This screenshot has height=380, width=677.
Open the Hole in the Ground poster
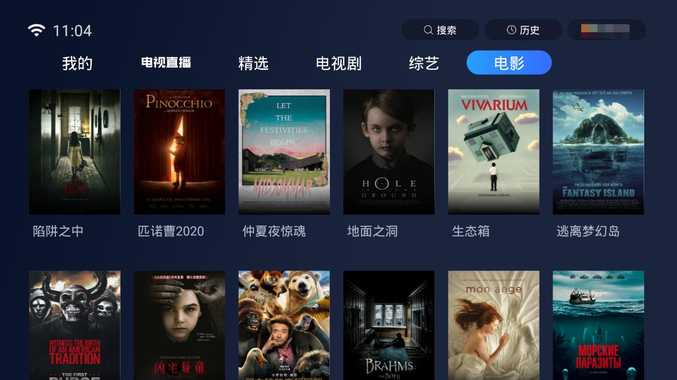pos(389,152)
